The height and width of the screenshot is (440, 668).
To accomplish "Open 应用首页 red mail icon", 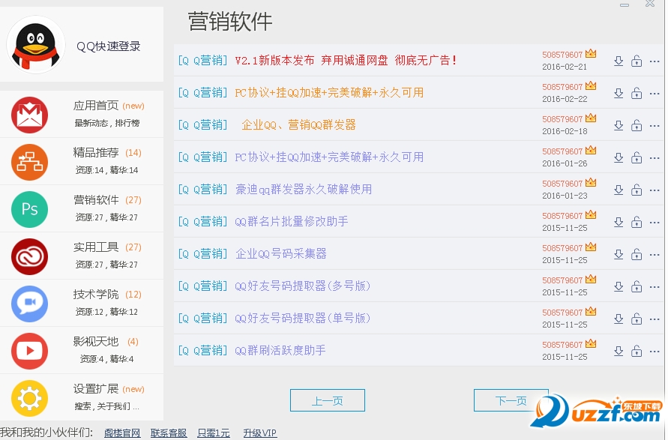I will point(29,115).
